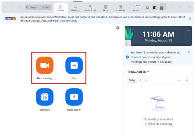Click the PRO TIP badge
The width and height of the screenshot is (195, 137).
(x=11, y=18)
